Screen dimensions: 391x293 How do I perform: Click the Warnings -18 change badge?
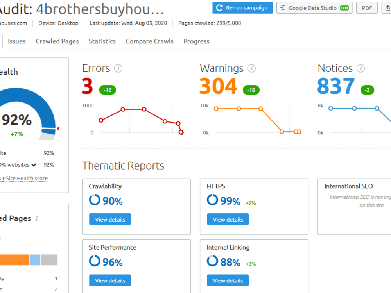[251, 90]
